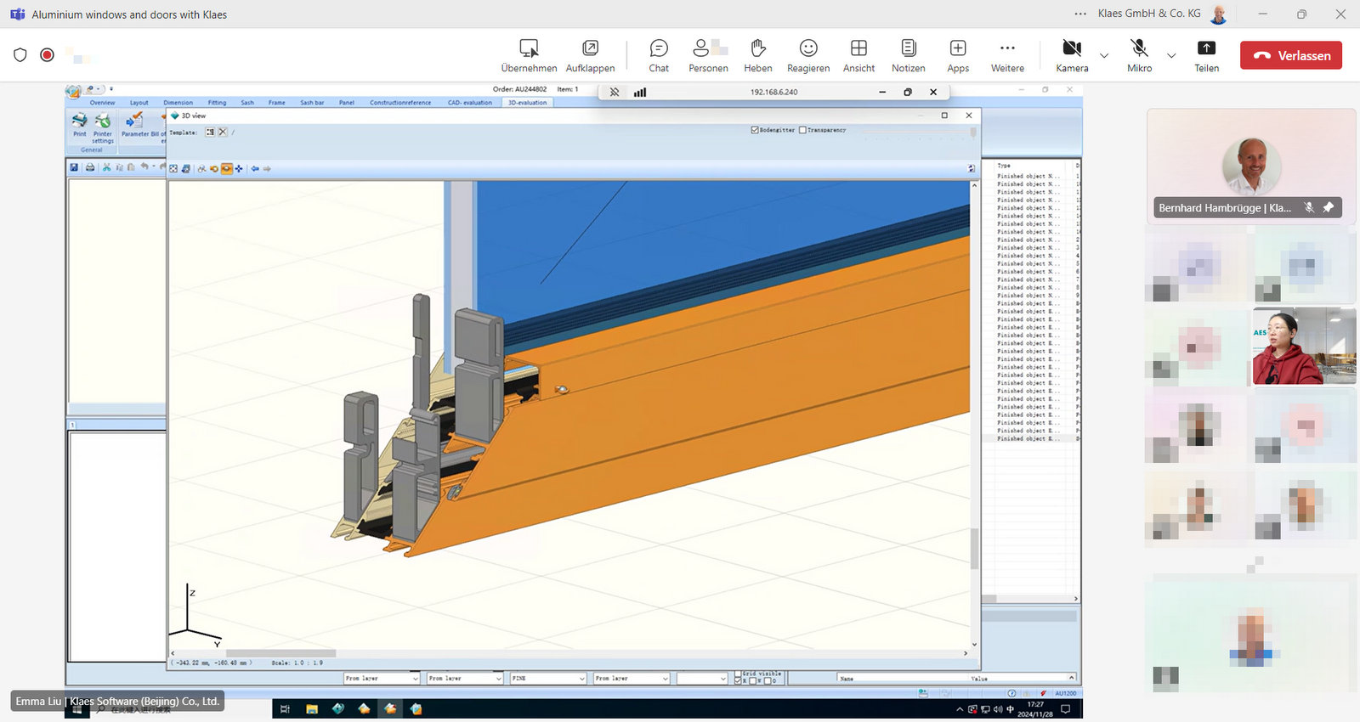Open Reagieren reactions in Teams
Viewport: 1360px width, 722px height.
[807, 55]
